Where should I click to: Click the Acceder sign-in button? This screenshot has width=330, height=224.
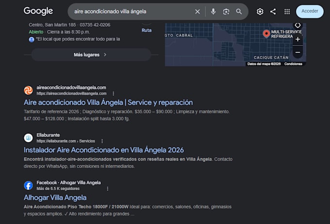click(x=310, y=11)
